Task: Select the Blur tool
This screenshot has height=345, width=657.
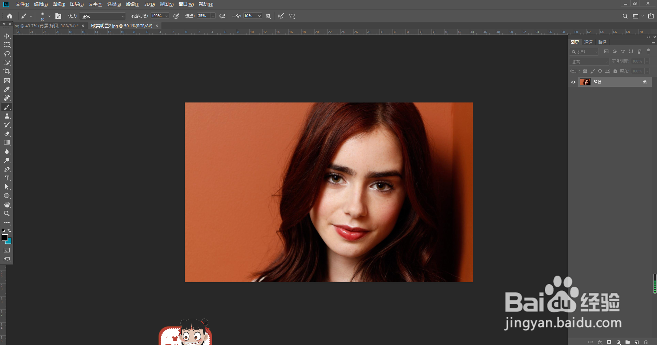Action: [7, 152]
